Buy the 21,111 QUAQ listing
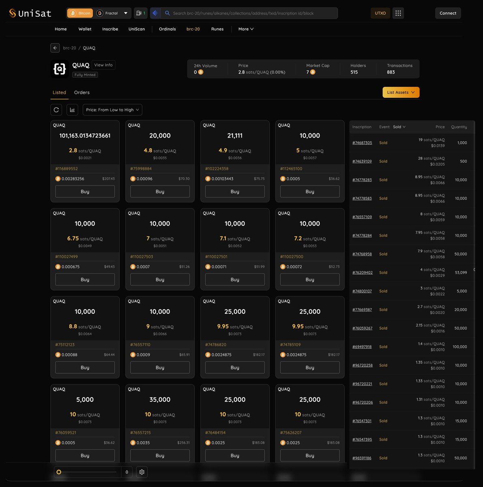Screen dimensions: 483x487 (x=235, y=192)
